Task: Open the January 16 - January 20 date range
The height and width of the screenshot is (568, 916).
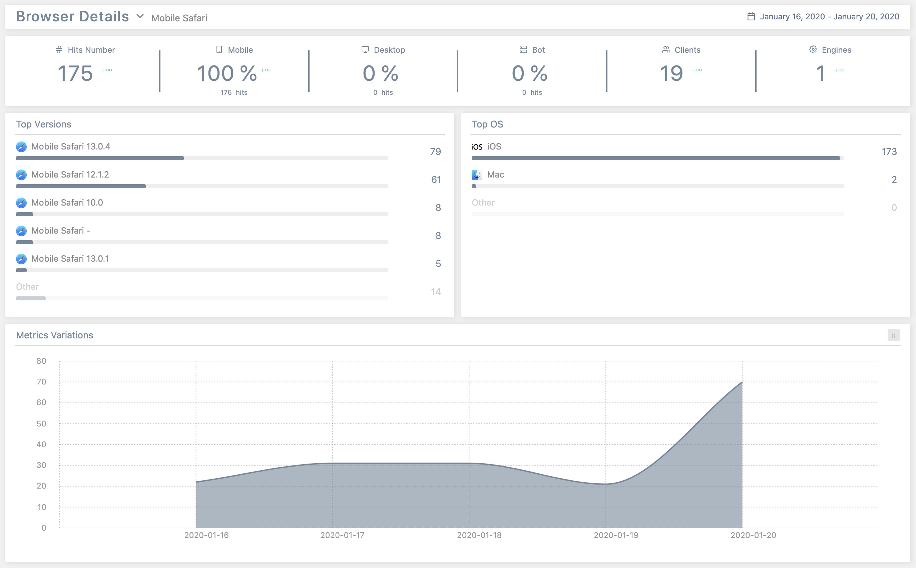Action: (x=829, y=17)
